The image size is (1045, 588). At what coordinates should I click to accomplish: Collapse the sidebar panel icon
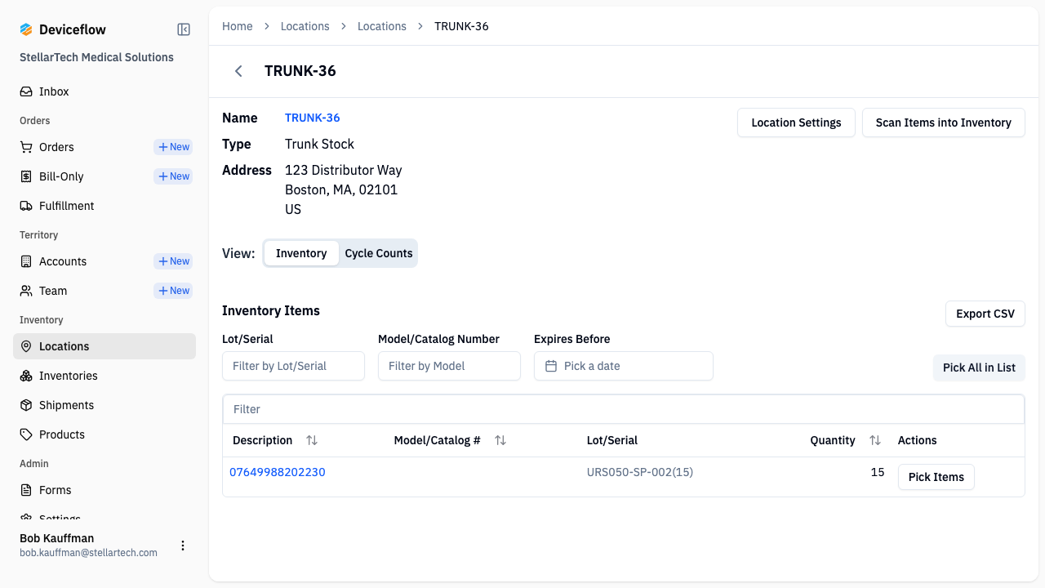click(184, 29)
